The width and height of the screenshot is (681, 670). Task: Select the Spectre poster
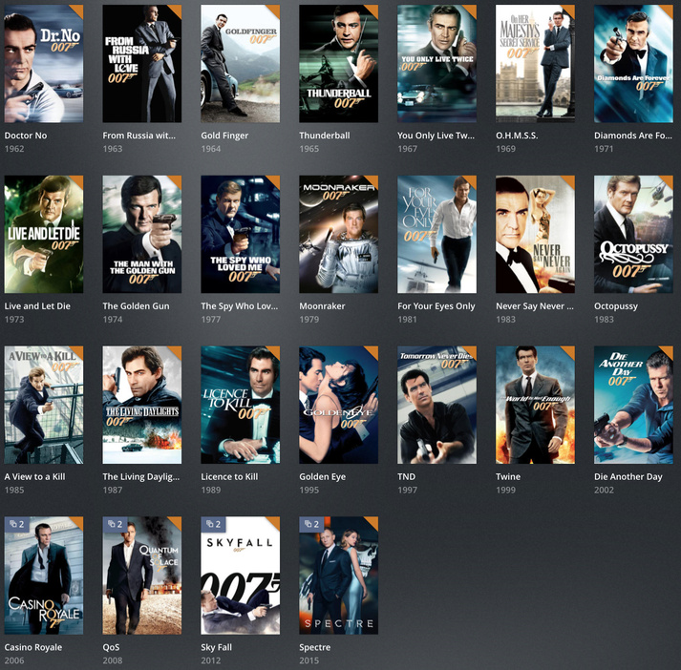point(338,576)
